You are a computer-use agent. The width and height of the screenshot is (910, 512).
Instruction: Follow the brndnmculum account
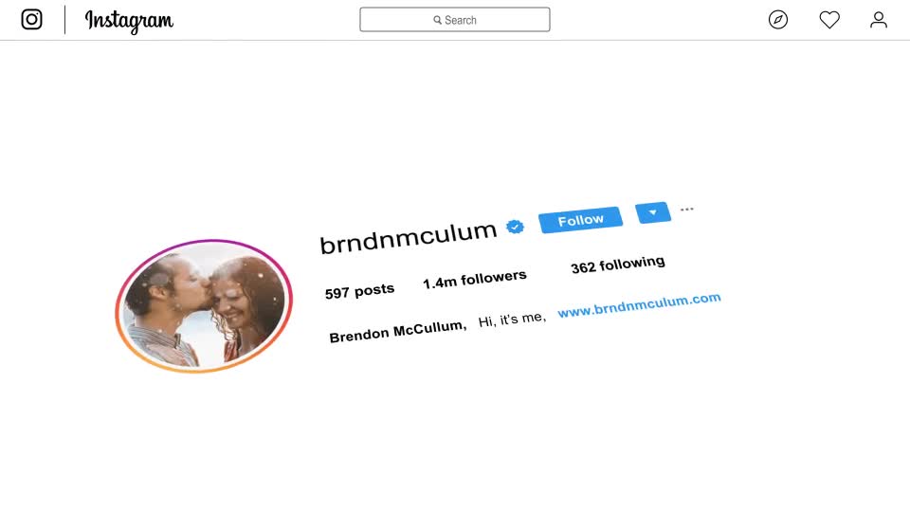[x=580, y=220]
